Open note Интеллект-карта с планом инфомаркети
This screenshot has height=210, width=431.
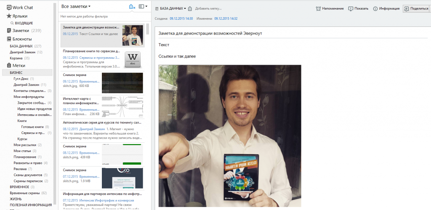point(103,107)
